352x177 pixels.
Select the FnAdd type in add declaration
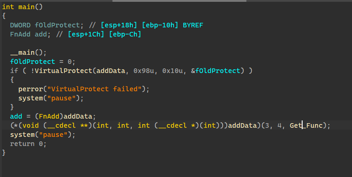point(20,34)
